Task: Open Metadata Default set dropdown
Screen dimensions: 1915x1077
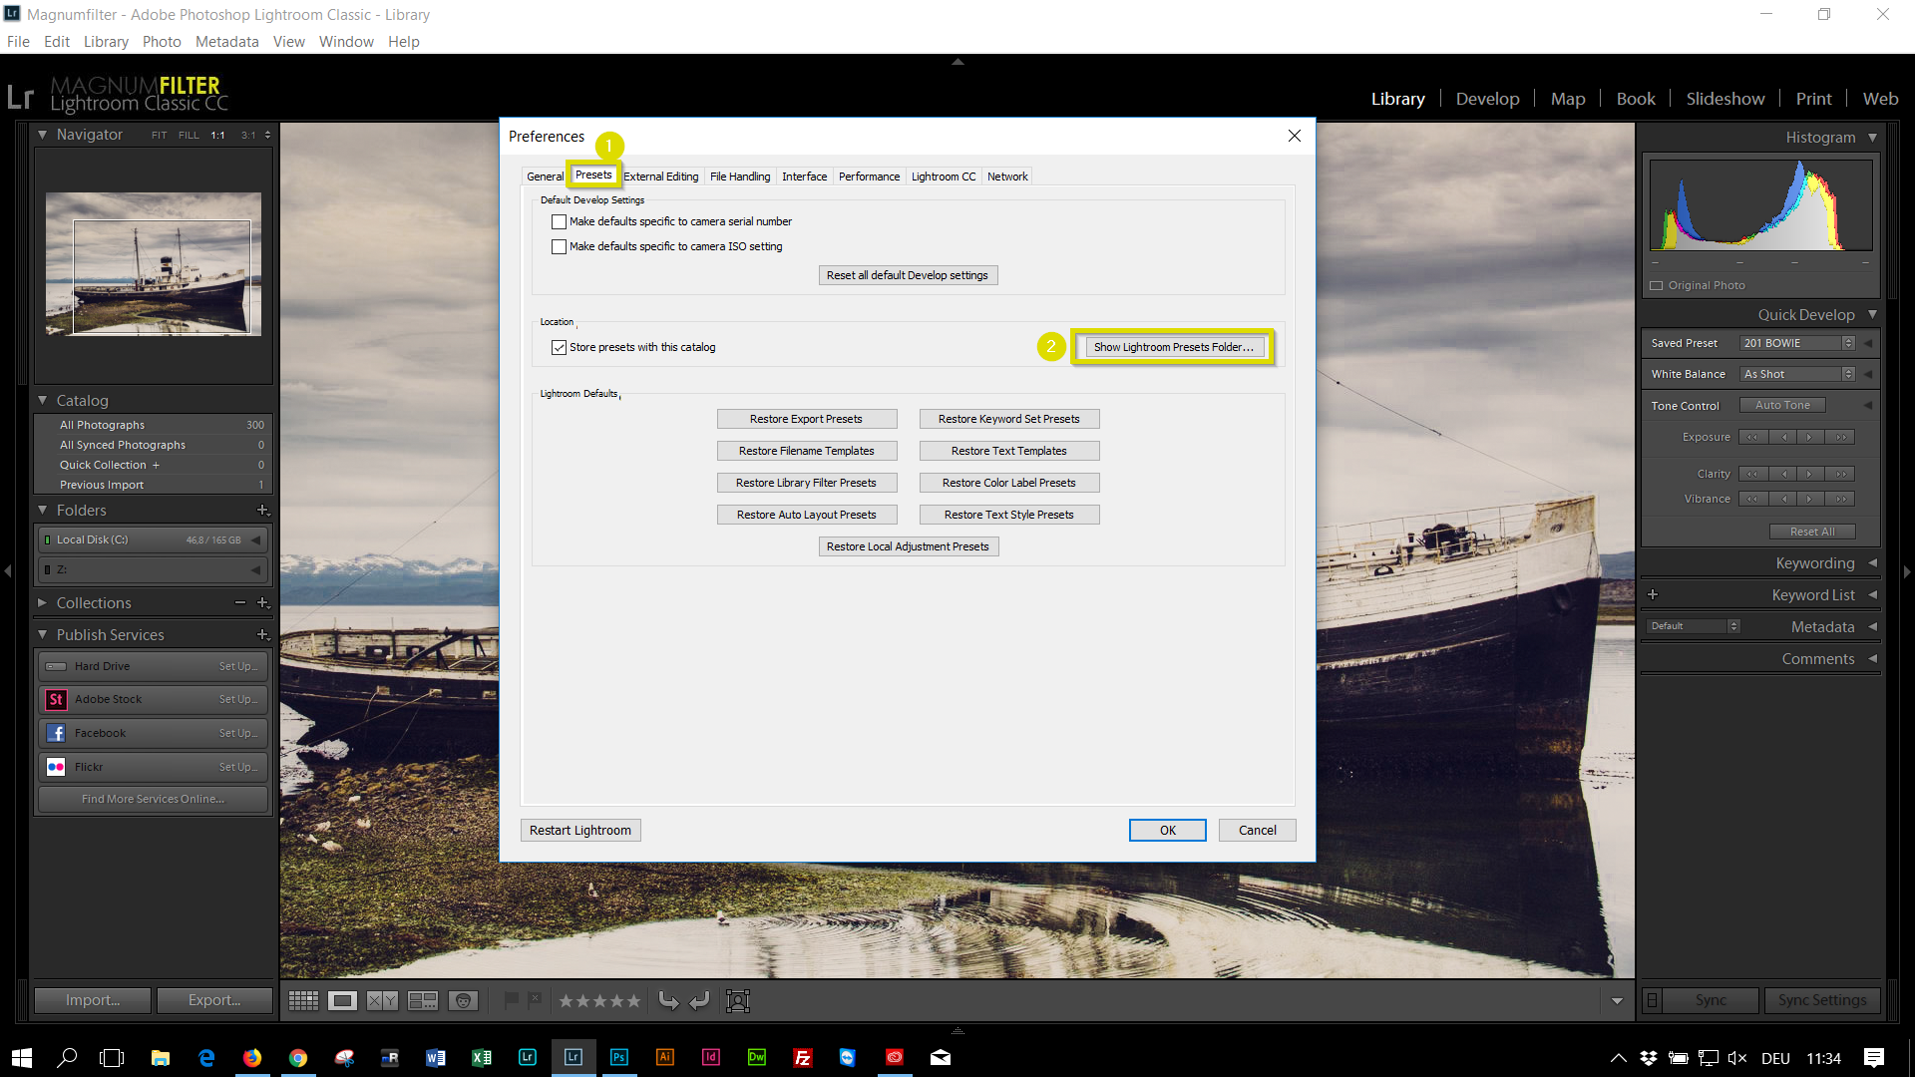Action: point(1694,626)
